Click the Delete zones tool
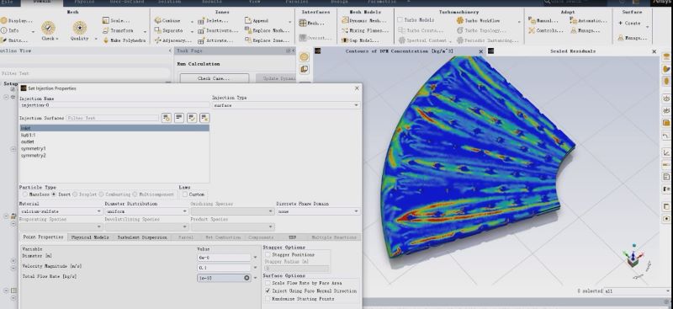 click(214, 20)
